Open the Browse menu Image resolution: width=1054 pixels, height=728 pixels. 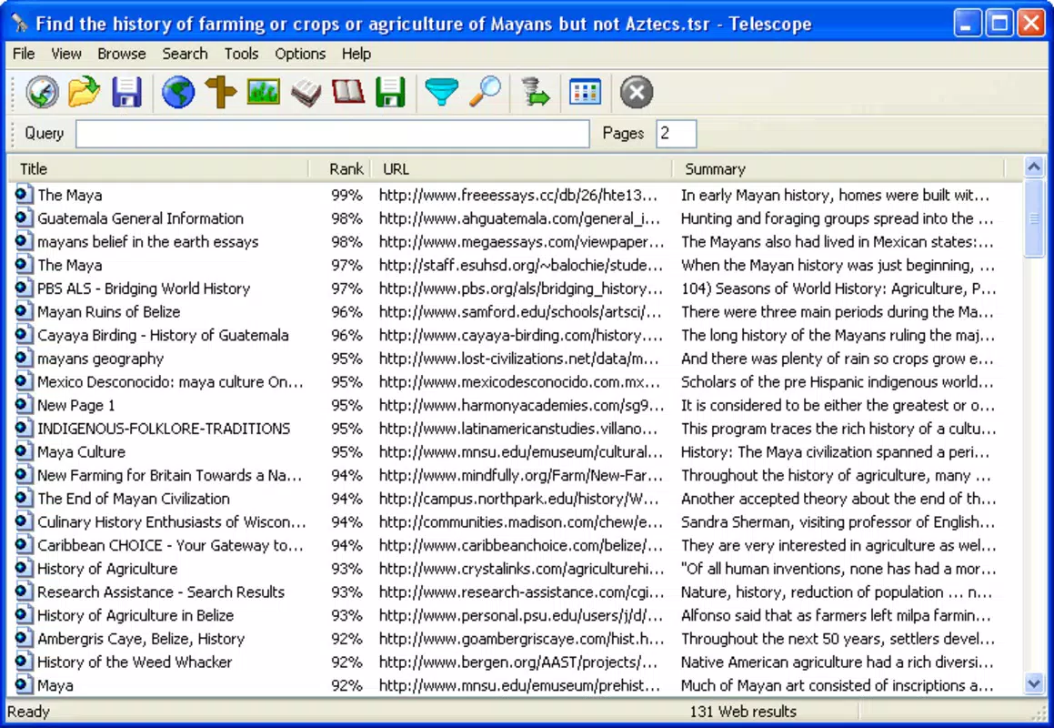pyautogui.click(x=122, y=54)
